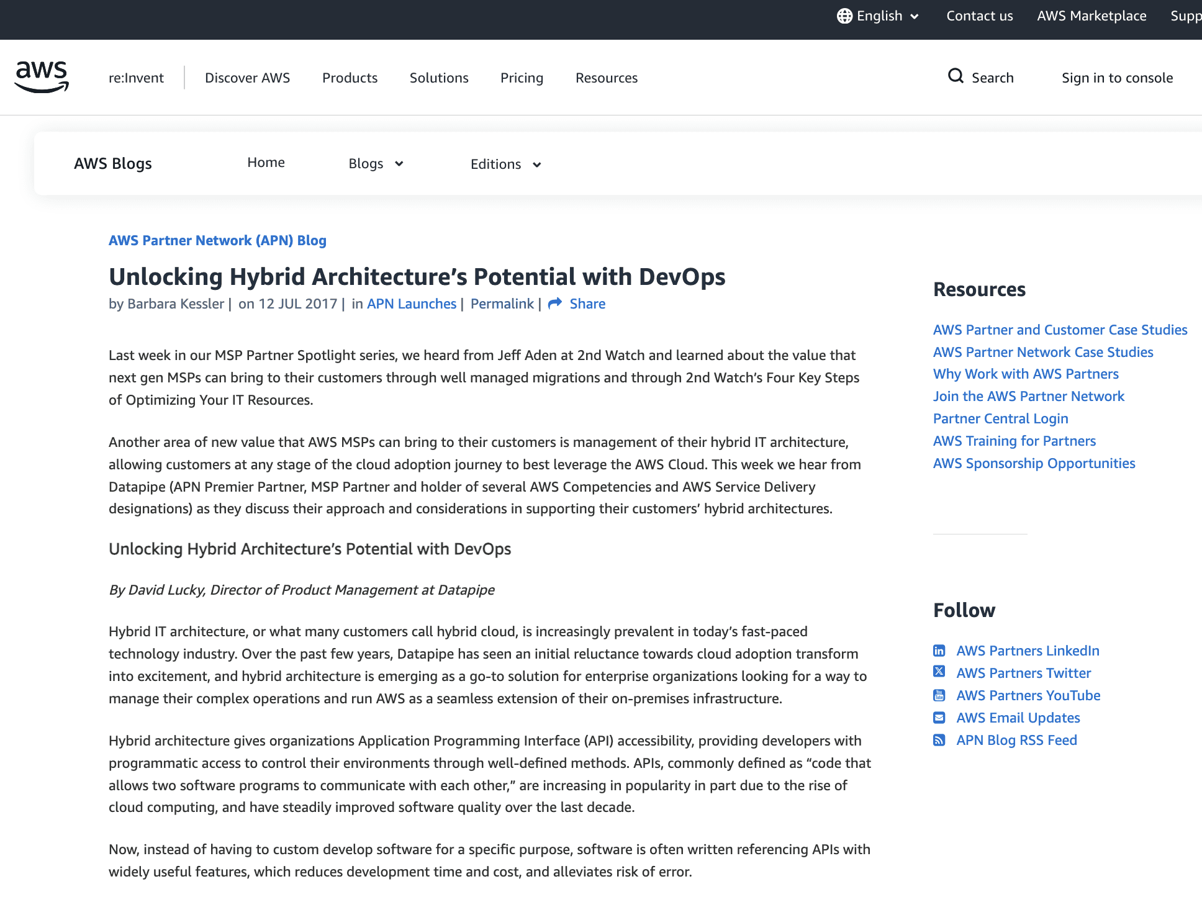This screenshot has width=1202, height=897.
Task: Click the article main headline
Action: point(417,277)
